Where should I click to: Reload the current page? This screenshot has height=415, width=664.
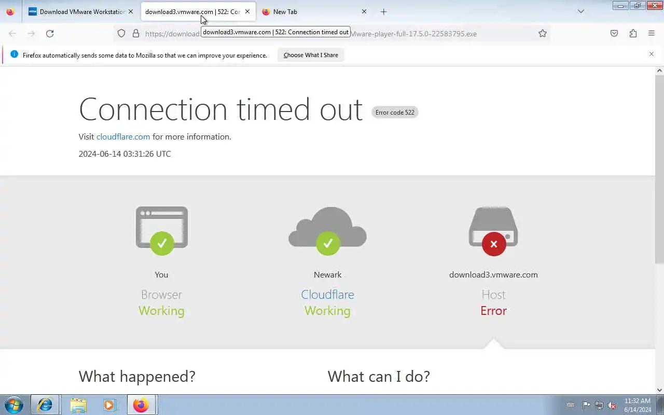pyautogui.click(x=50, y=33)
